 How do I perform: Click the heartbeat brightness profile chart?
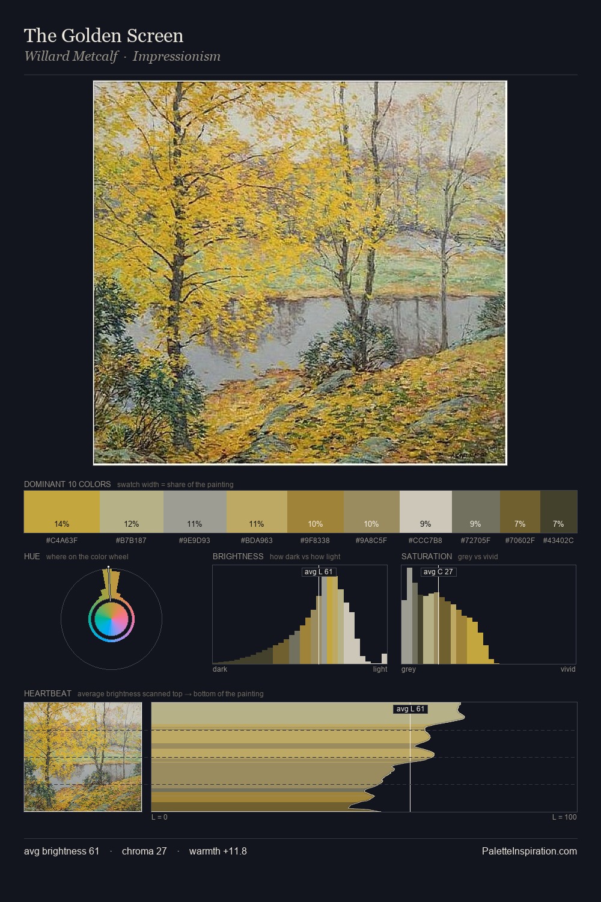pos(364,757)
